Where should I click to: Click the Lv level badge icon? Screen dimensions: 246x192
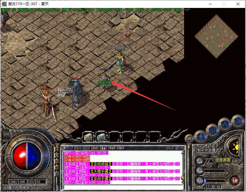[200, 161]
